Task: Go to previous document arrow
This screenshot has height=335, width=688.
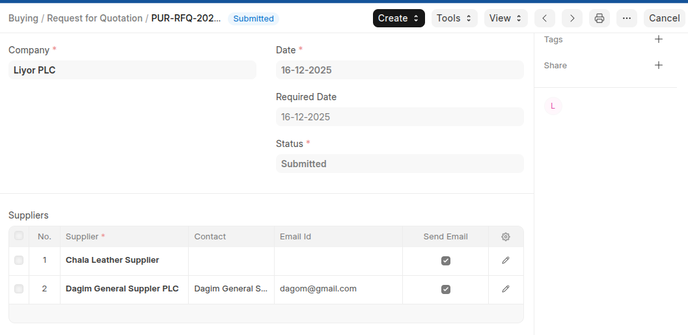Action: click(x=545, y=18)
